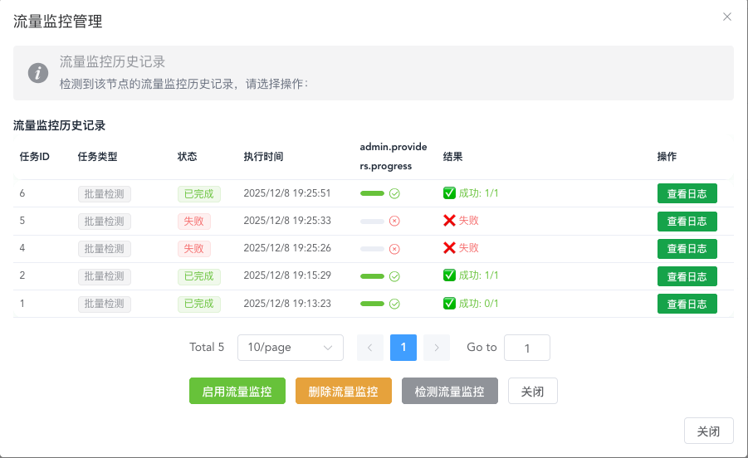748x458 pixels.
Task: Go to next page with right chevron
Action: [x=437, y=348]
